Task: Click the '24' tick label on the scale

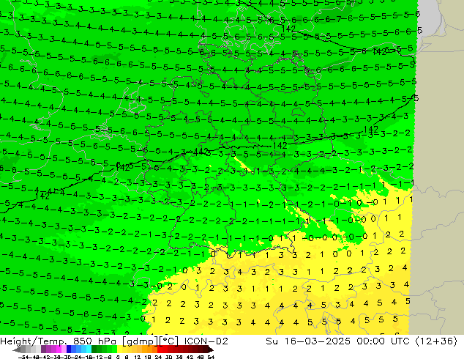Action: [158, 357]
